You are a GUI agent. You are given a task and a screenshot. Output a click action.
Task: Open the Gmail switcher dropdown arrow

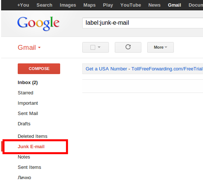pos(39,48)
